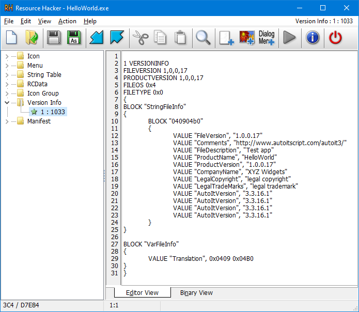Screen dimensions: 359x312
Task: Expand the Icon tree node
Action: (7, 56)
